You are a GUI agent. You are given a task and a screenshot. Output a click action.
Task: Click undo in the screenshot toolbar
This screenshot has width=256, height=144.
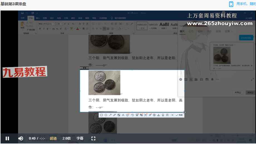[132, 115]
